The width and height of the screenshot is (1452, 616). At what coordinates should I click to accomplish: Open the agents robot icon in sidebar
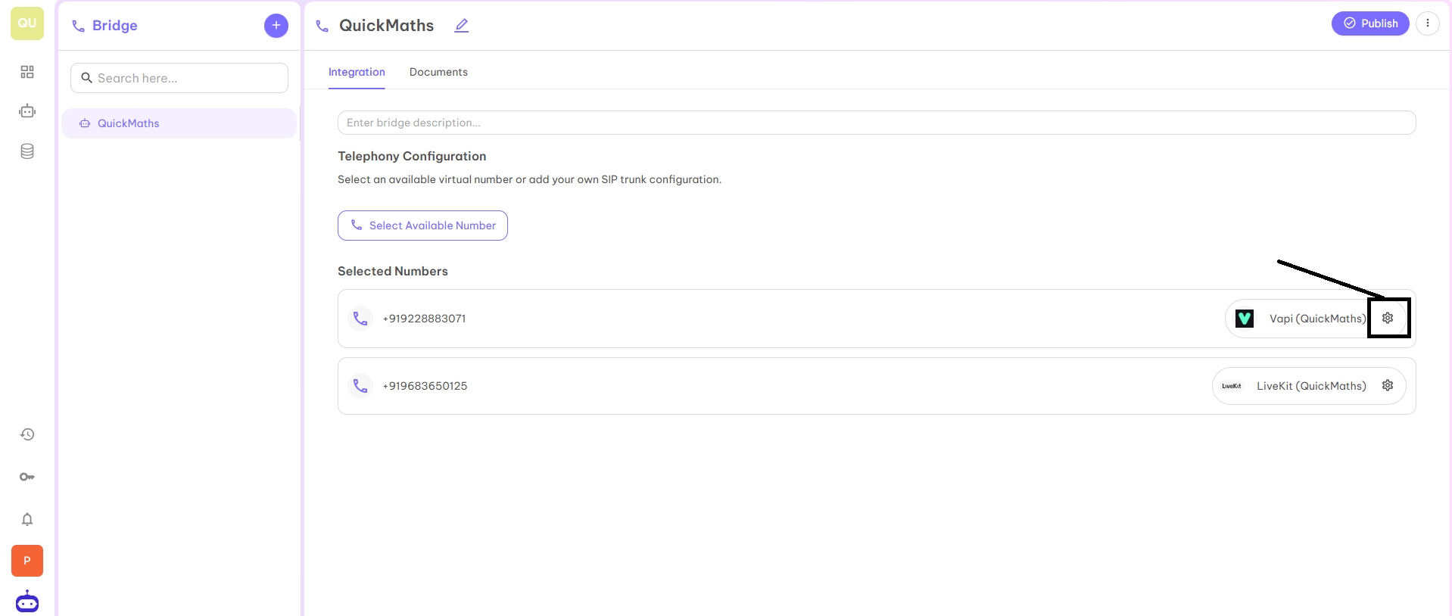pyautogui.click(x=27, y=111)
